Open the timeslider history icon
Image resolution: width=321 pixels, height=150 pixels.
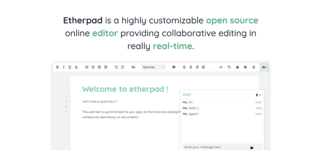(x=229, y=67)
